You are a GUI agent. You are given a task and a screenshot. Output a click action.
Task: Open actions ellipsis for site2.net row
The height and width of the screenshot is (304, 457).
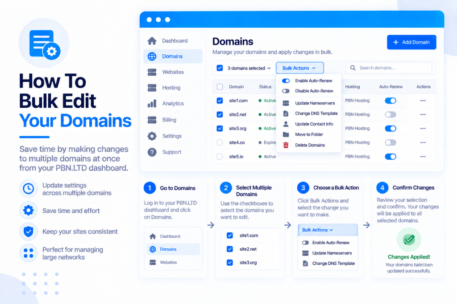423,114
